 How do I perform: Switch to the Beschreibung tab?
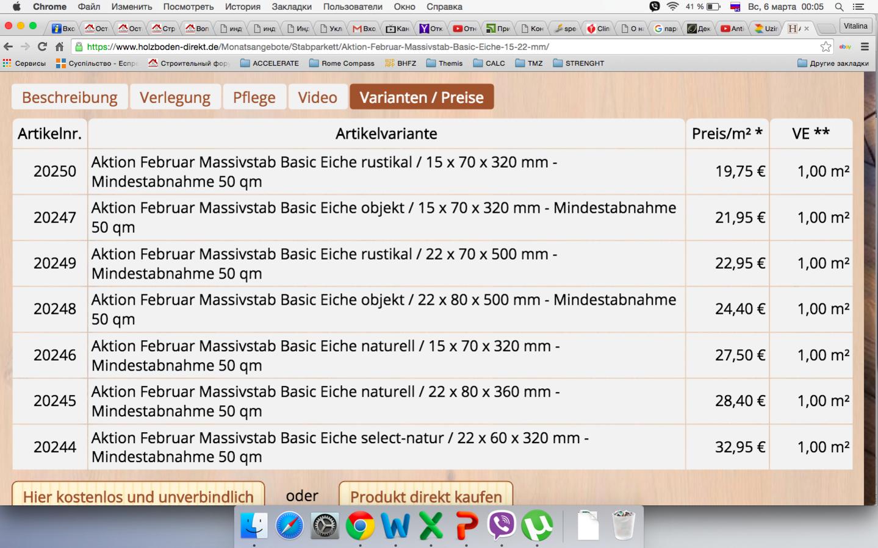point(70,98)
